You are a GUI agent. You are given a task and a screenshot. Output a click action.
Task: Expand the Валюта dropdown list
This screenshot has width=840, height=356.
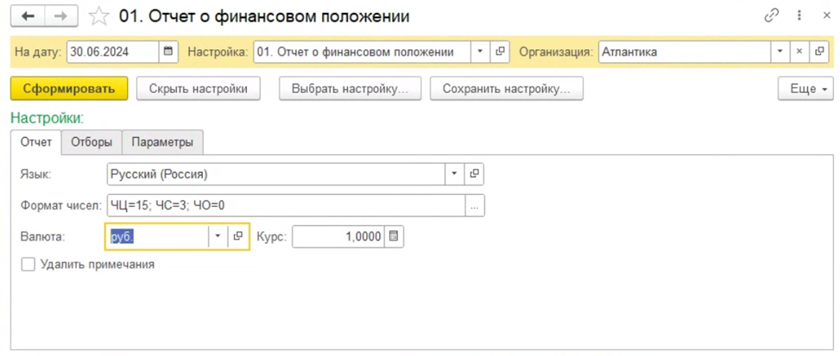click(x=218, y=236)
